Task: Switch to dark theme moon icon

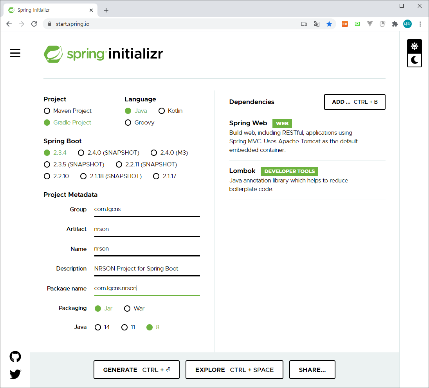Action: click(x=414, y=60)
